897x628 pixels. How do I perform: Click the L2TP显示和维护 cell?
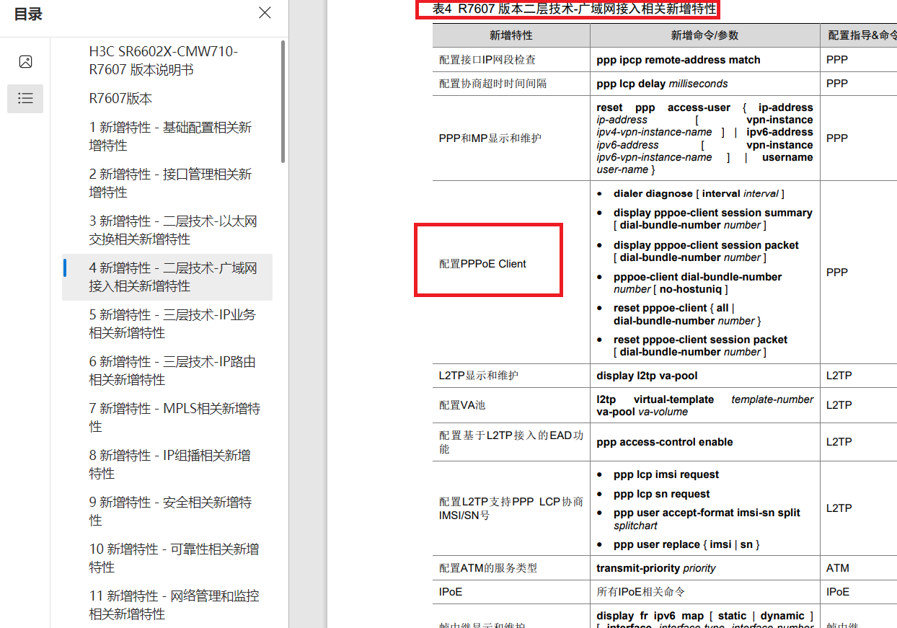(511, 376)
